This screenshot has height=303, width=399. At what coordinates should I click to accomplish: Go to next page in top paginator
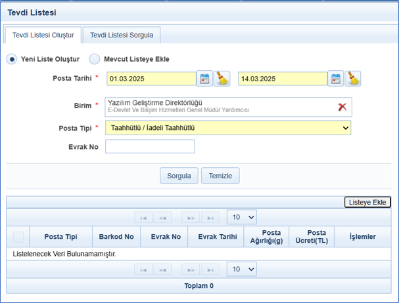[190, 217]
